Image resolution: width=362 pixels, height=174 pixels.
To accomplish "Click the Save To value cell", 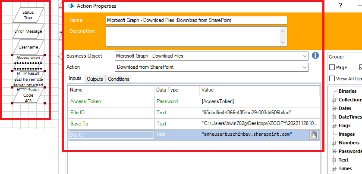I will (260, 124).
